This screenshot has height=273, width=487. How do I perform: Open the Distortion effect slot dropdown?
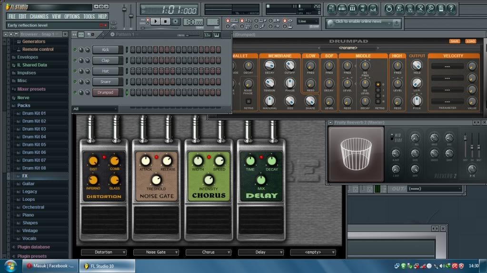click(x=104, y=252)
